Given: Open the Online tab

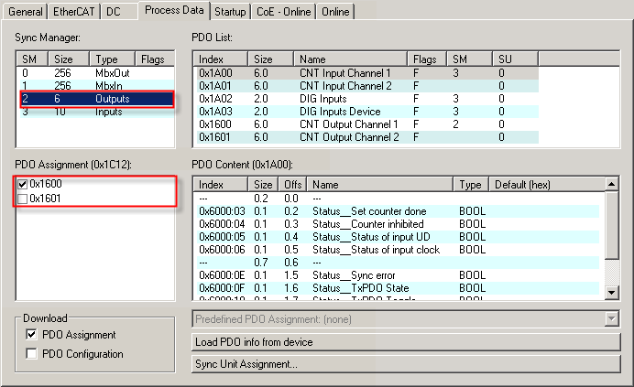Looking at the screenshot, I should (335, 12).
